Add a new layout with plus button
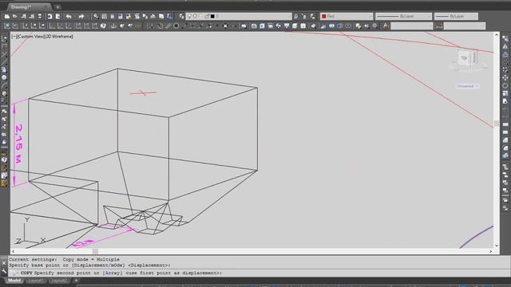This screenshot has width=511, height=287. coord(77,281)
